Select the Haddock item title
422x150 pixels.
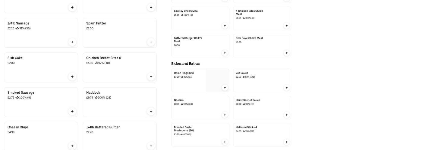(x=93, y=93)
